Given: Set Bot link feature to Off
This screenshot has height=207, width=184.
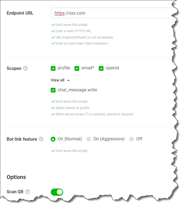Looking at the screenshot, I should 132,139.
